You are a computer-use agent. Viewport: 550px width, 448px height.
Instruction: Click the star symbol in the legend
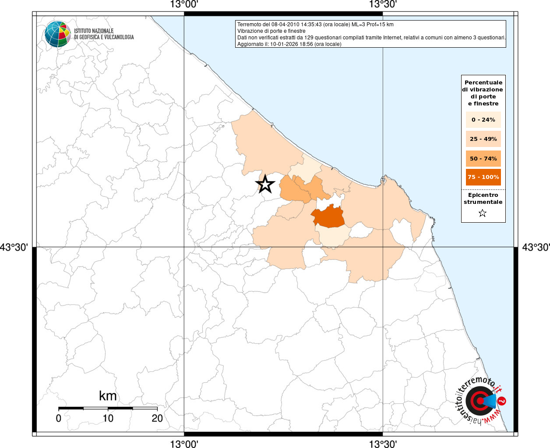point(483,213)
